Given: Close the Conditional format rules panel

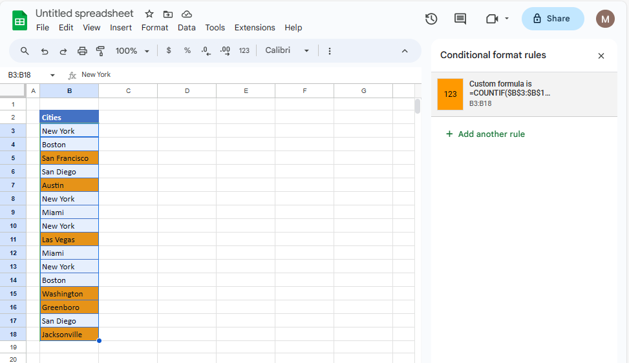Looking at the screenshot, I should (601, 56).
